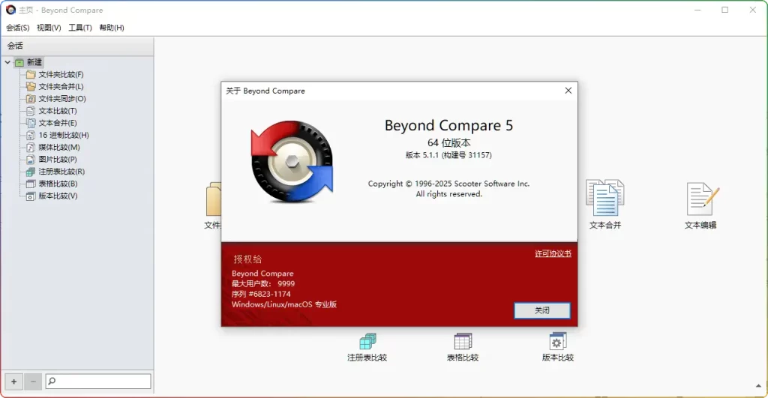This screenshot has height=398, width=768.
Task: Maximize the Beyond Compare main window
Action: [x=725, y=10]
